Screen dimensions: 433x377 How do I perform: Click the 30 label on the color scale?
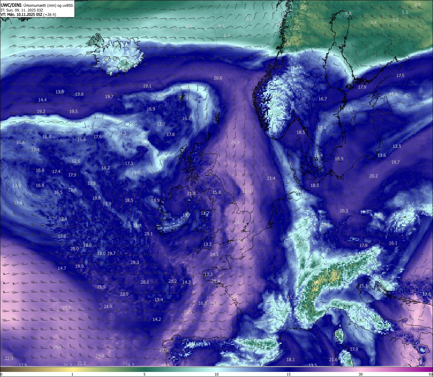(x=361, y=374)
